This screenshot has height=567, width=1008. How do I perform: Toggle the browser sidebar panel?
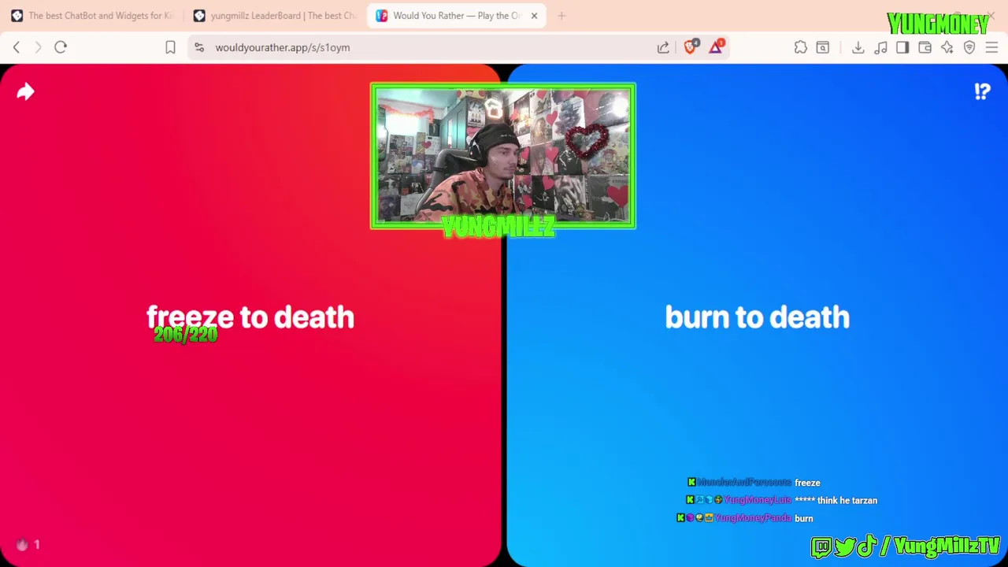click(x=902, y=47)
